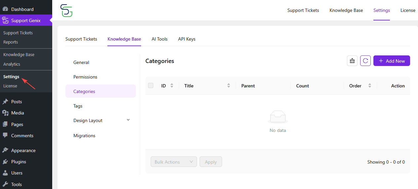
Task: Click the Dashboard label in sidebar
Action: pyautogui.click(x=22, y=9)
